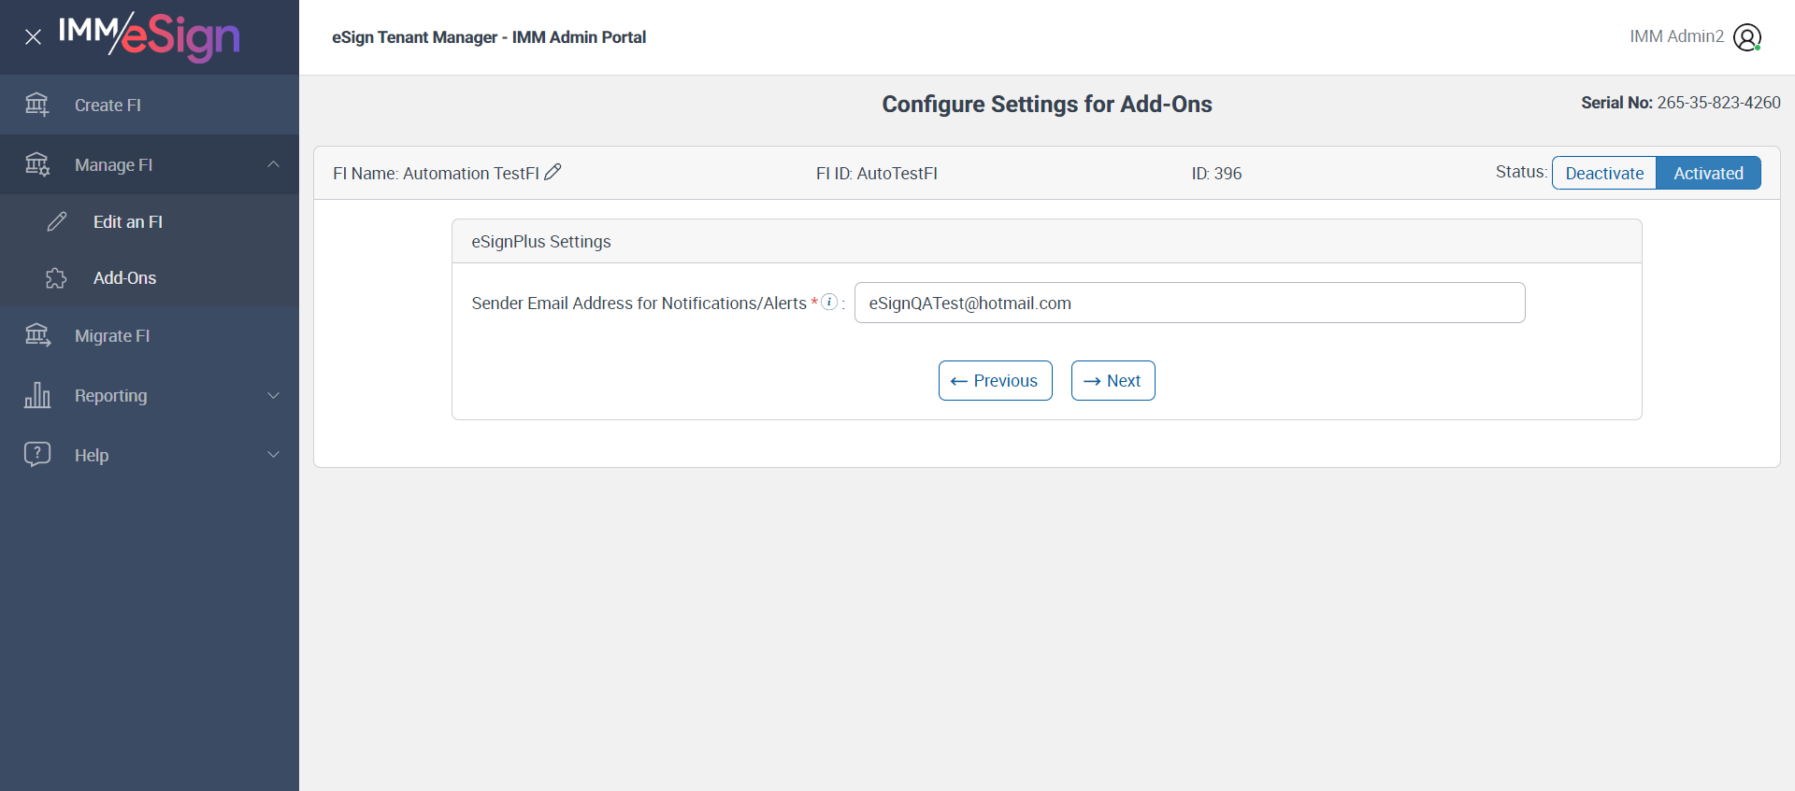Edit FI name using the pencil icon

coord(553,172)
